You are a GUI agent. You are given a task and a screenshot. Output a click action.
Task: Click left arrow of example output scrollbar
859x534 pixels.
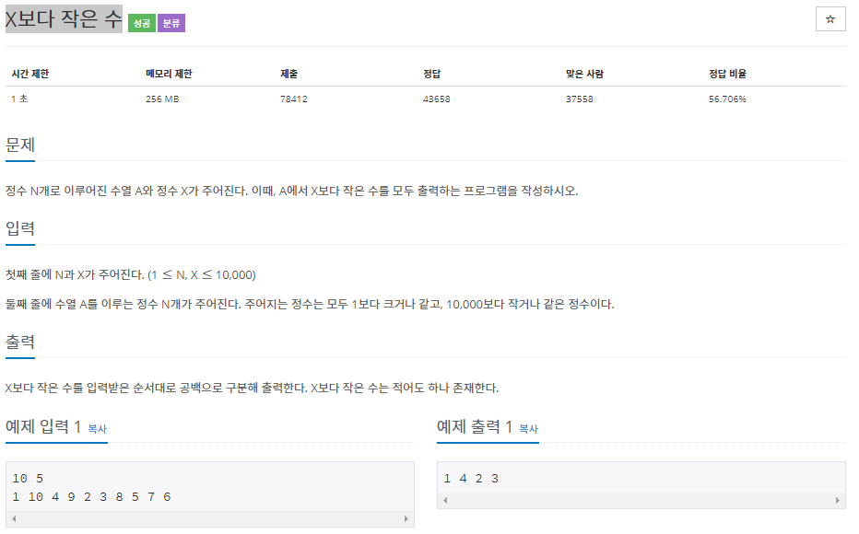click(x=445, y=500)
